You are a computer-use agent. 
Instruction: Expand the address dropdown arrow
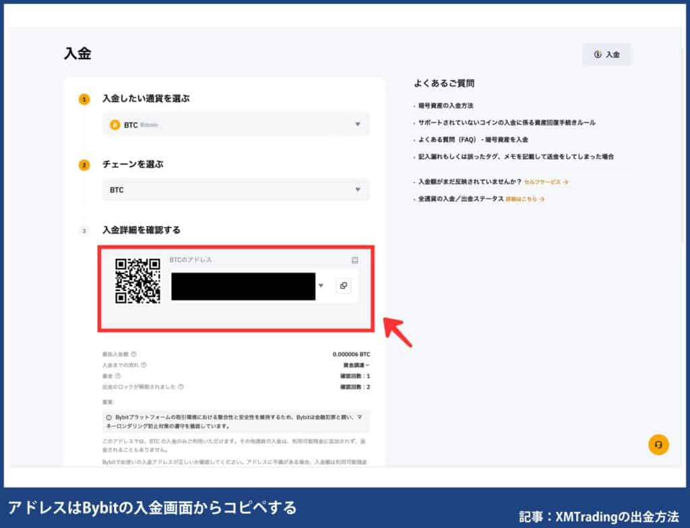pyautogui.click(x=321, y=286)
